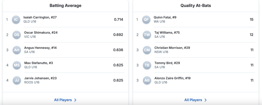Expand chevron beside Quality At-Bats All Players

(205, 100)
